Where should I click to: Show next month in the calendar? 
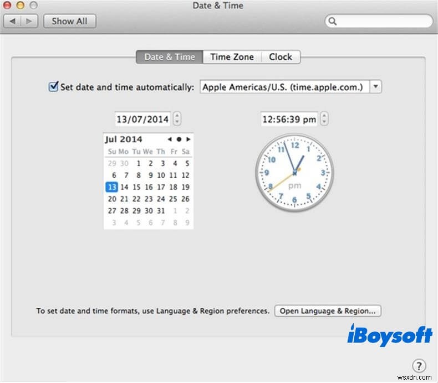coord(189,139)
